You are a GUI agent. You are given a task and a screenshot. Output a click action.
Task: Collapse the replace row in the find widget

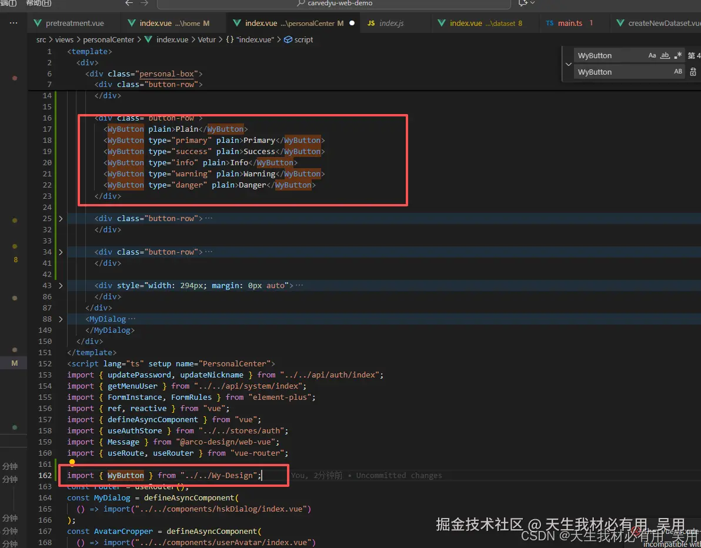tap(568, 64)
